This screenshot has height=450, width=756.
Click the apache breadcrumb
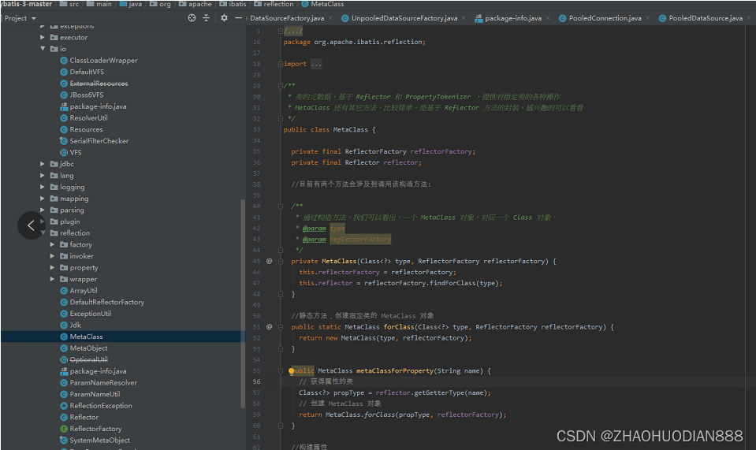click(x=196, y=4)
